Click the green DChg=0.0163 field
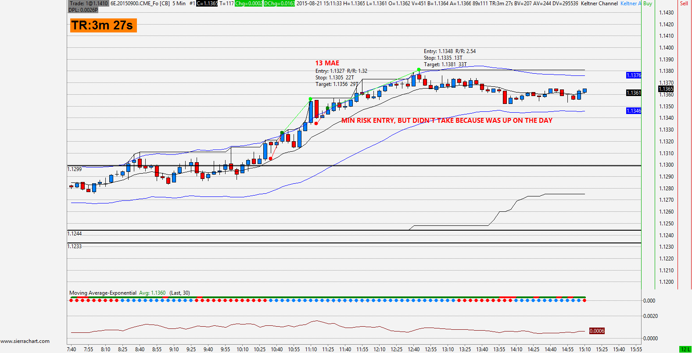The width and height of the screenshot is (692, 353). (279, 4)
